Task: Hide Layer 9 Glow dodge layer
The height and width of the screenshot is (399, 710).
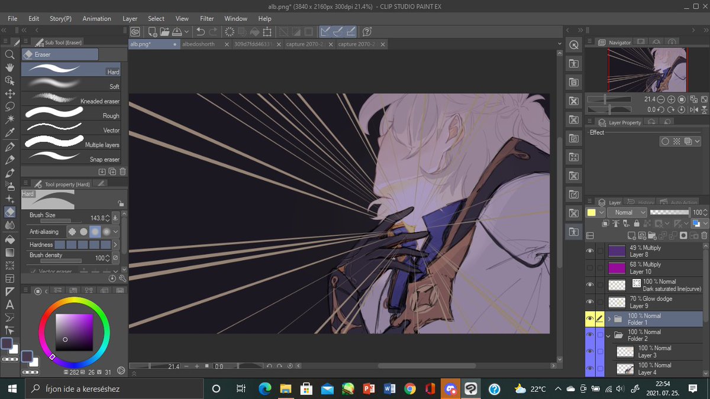Action: [589, 302]
